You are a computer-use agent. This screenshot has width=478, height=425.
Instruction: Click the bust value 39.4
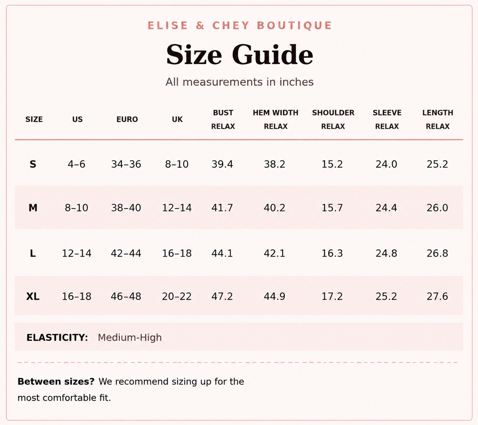tap(222, 164)
